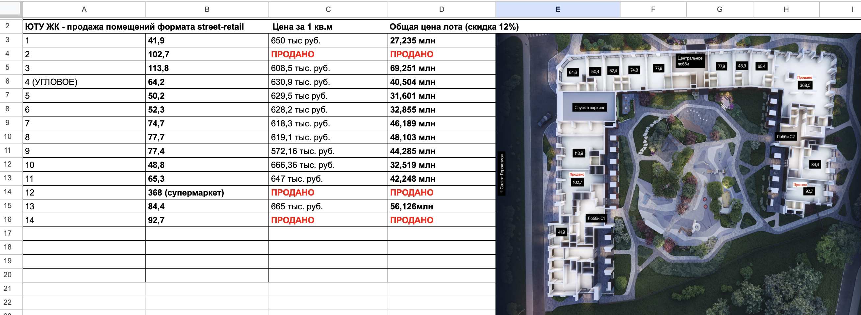Select the '368 (супермаркет)' cell
This screenshot has height=315, width=861.
(x=186, y=193)
